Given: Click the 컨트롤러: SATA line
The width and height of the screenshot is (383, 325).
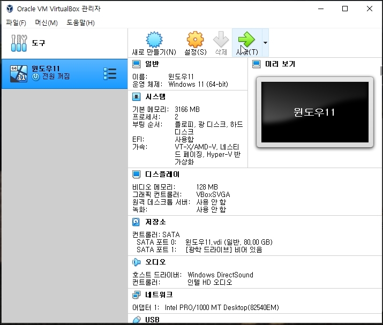Looking at the screenshot, I should [x=156, y=235].
